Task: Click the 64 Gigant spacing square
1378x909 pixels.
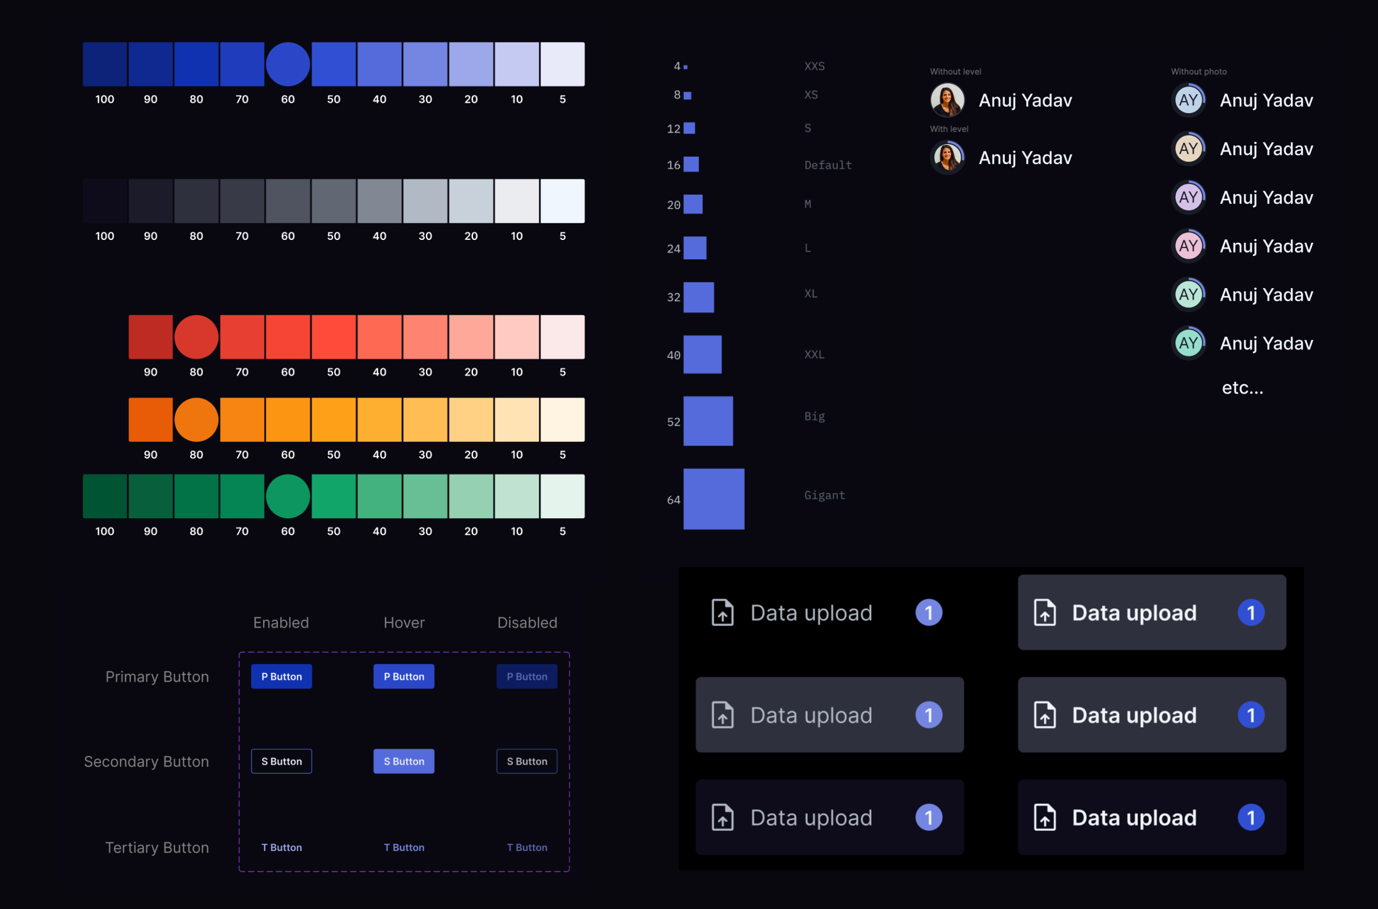Action: [x=714, y=499]
